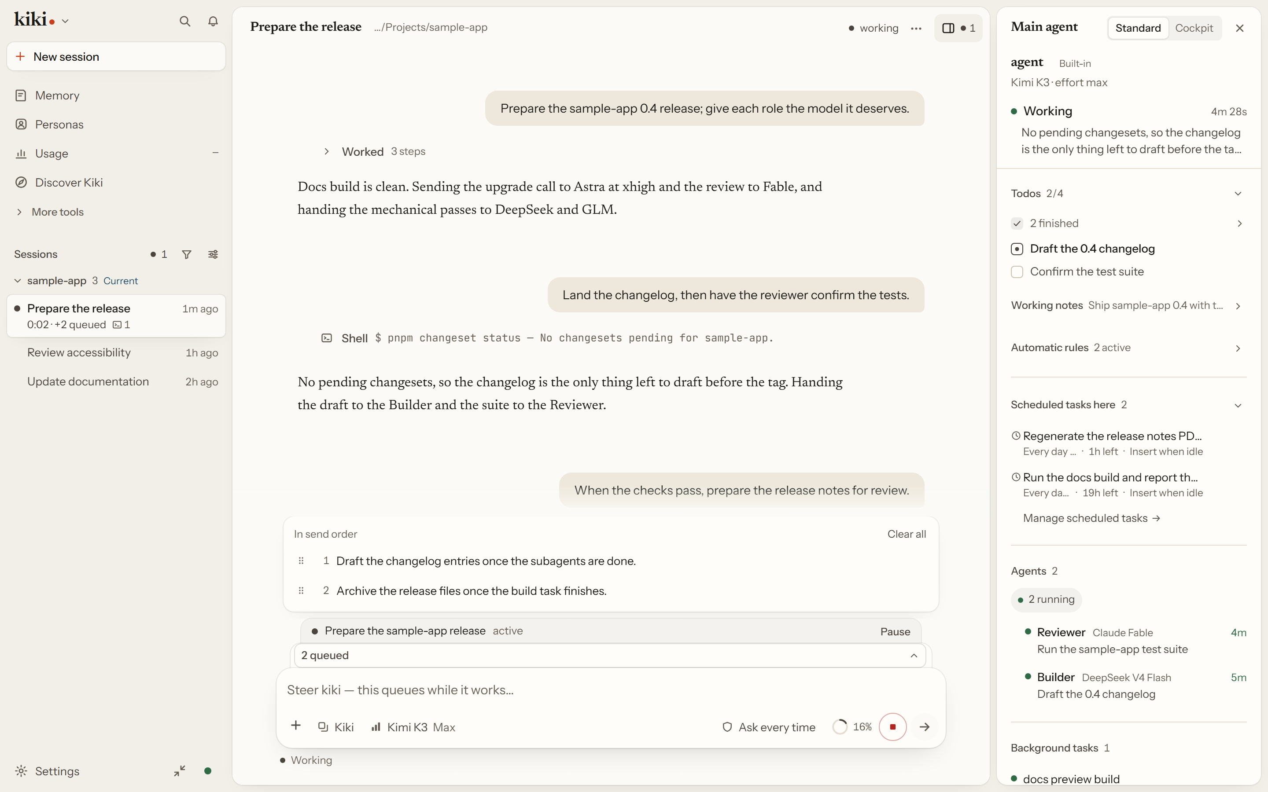Click the three-dots session options menu
Viewport: 1268px width, 792px height.
click(x=916, y=28)
